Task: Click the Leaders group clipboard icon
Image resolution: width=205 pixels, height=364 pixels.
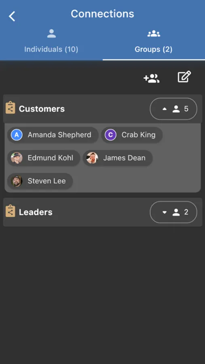Action: tap(10, 211)
